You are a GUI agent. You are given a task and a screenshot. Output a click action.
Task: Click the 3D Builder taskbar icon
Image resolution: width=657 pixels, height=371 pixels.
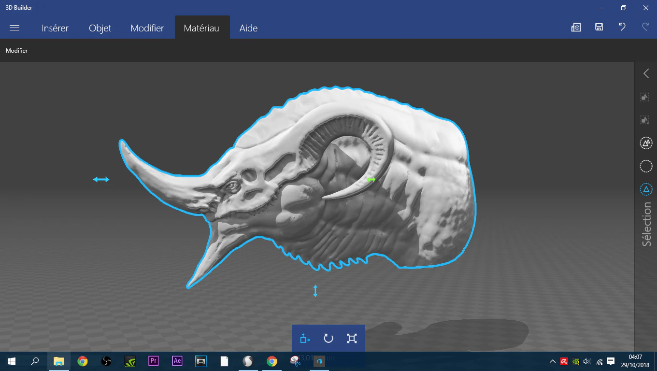pos(319,361)
